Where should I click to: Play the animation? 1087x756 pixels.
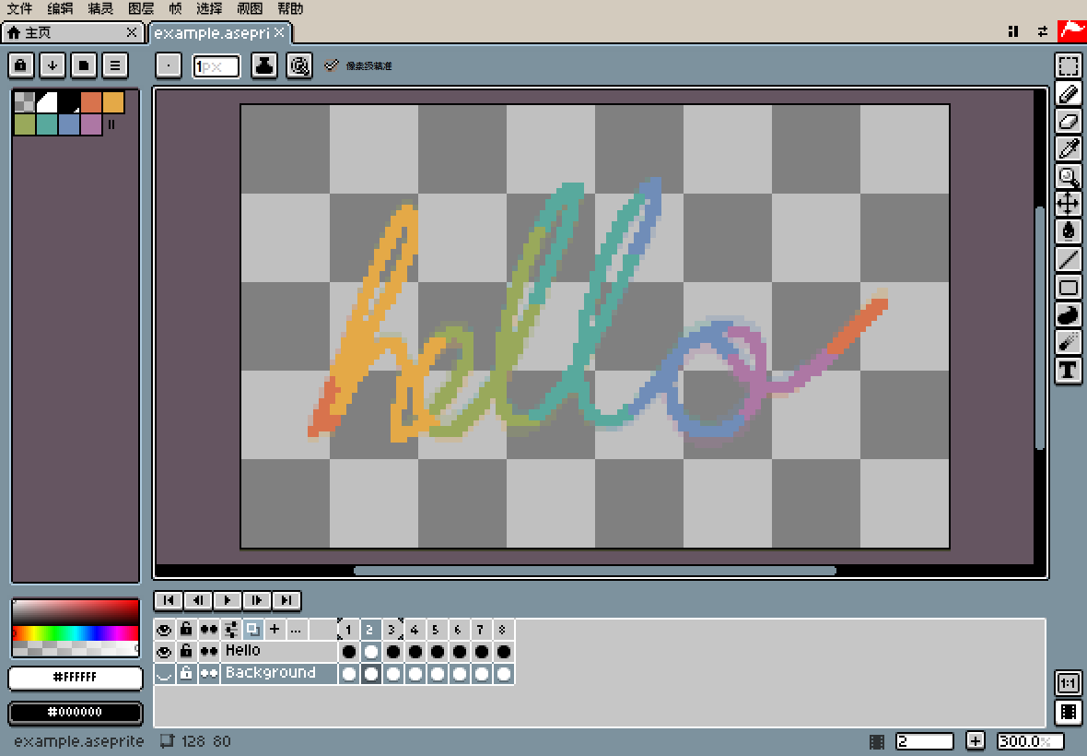[x=228, y=600]
